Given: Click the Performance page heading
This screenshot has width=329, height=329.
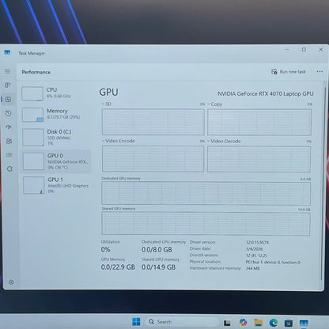Looking at the screenshot, I should [x=36, y=72].
